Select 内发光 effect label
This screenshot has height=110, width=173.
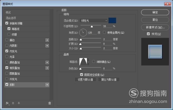point(13,51)
